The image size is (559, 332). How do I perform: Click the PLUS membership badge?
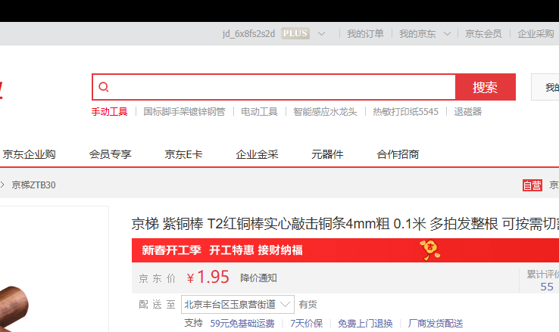click(x=295, y=33)
